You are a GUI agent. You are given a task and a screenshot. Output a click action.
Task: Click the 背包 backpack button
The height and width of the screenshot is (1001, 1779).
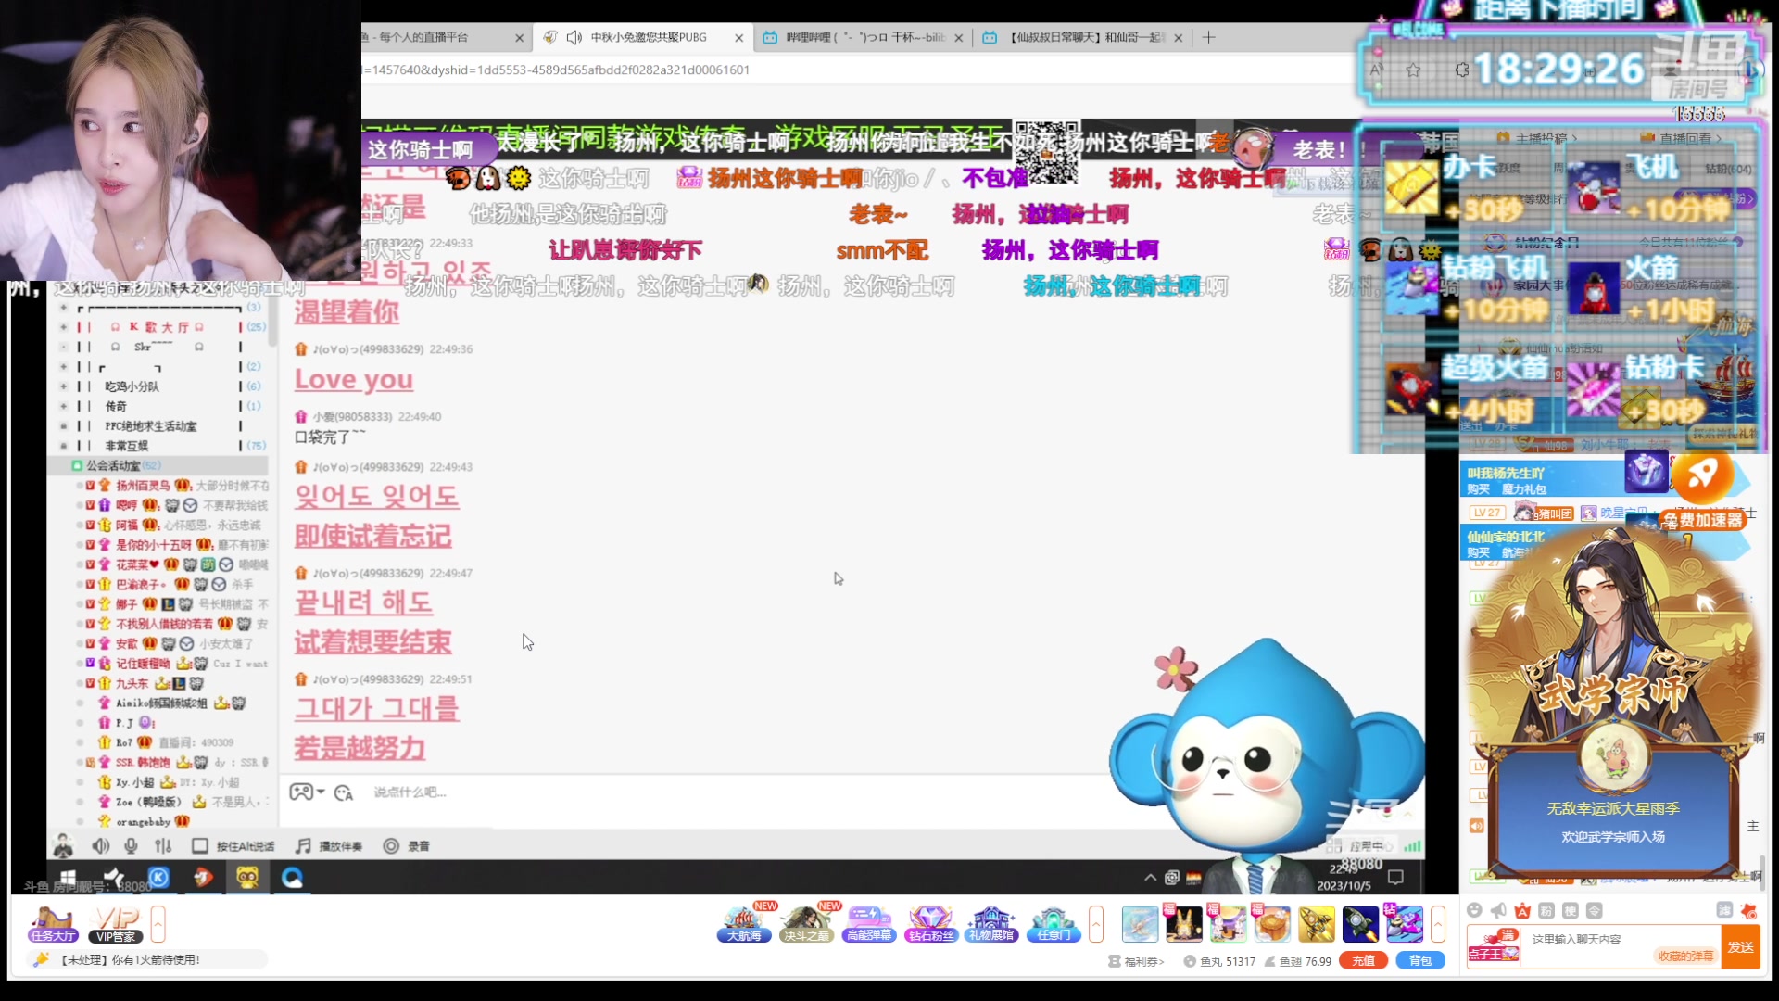(x=1420, y=961)
